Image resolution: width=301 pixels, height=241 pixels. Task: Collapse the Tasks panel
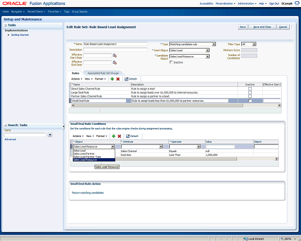(x=6, y=25)
